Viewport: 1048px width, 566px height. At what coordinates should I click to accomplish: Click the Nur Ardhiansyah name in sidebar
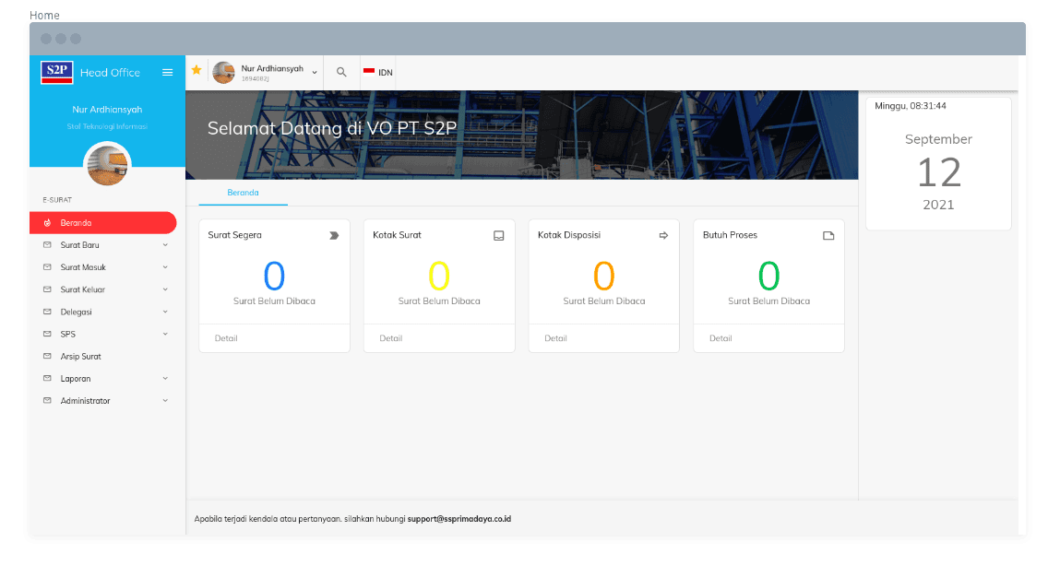click(x=107, y=110)
